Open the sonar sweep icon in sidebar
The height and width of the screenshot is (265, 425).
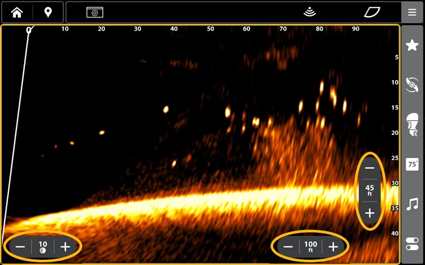point(412,85)
